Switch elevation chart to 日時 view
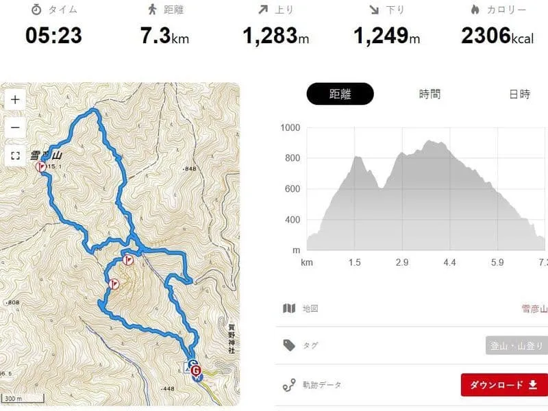The height and width of the screenshot is (411, 548). pos(519,94)
